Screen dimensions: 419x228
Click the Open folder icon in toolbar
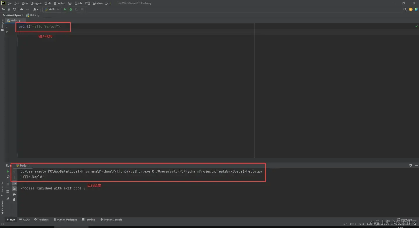[3, 9]
